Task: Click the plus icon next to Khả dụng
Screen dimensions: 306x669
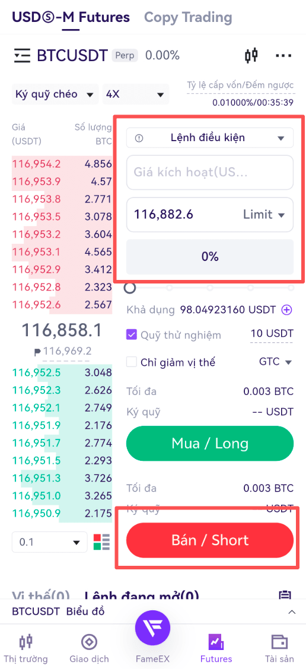Action: click(287, 310)
